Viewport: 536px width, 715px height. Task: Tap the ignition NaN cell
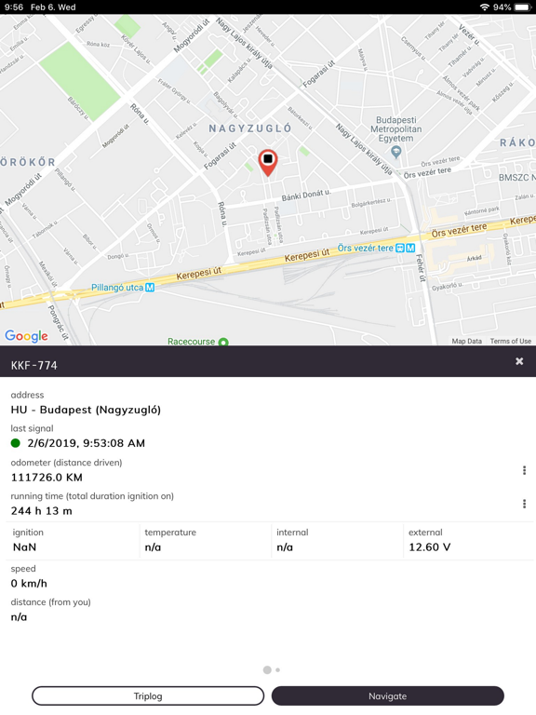point(73,540)
